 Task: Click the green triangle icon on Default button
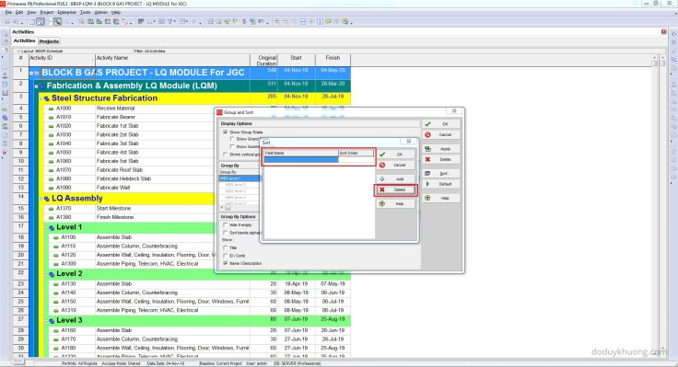[428, 184]
